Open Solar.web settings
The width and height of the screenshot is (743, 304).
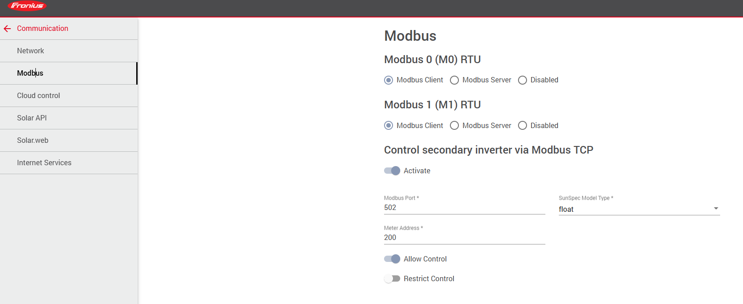click(x=33, y=141)
